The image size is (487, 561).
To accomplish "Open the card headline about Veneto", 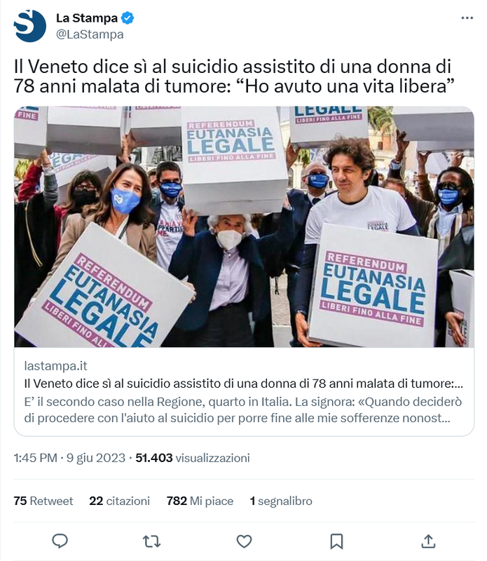I will tap(244, 384).
